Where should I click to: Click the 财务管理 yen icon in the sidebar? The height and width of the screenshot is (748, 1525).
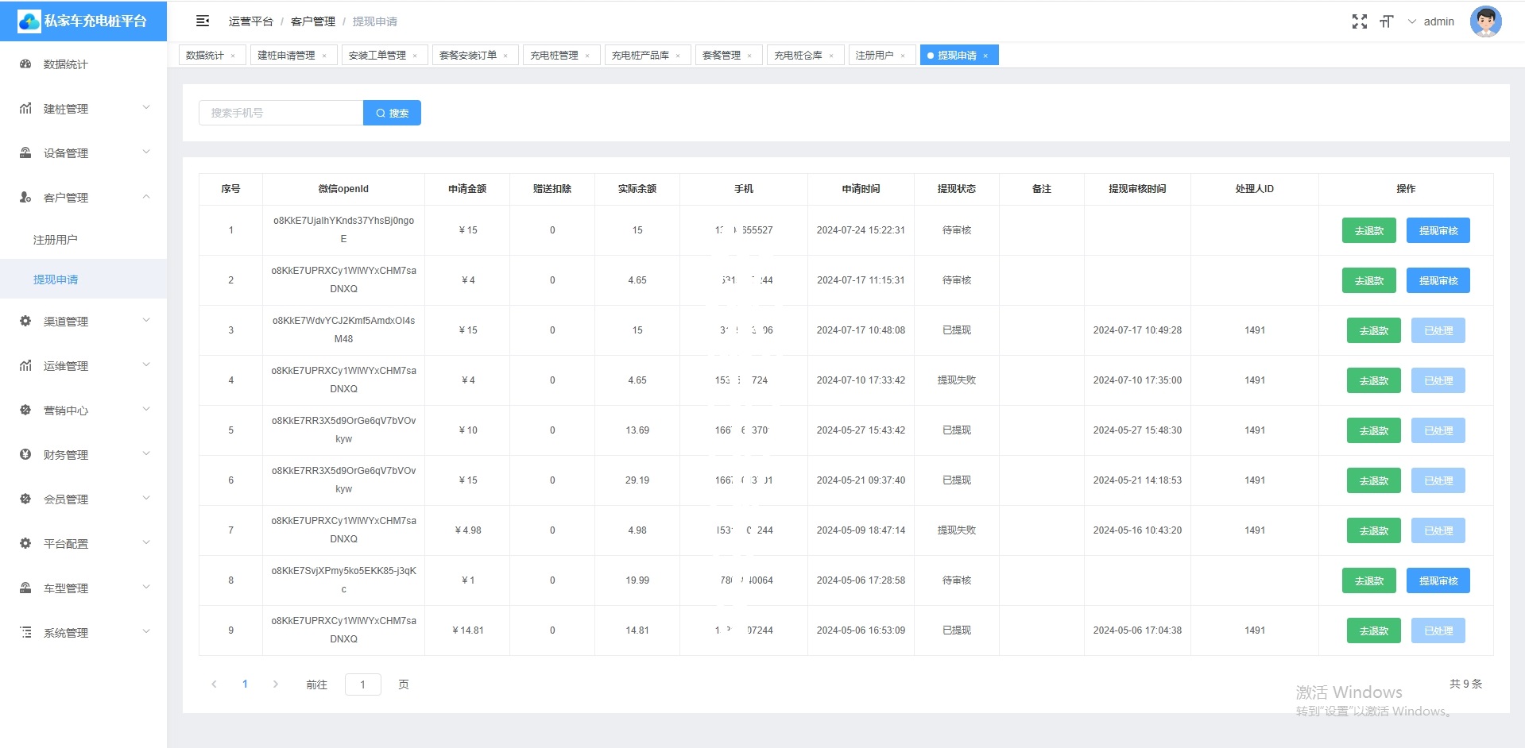pyautogui.click(x=25, y=455)
